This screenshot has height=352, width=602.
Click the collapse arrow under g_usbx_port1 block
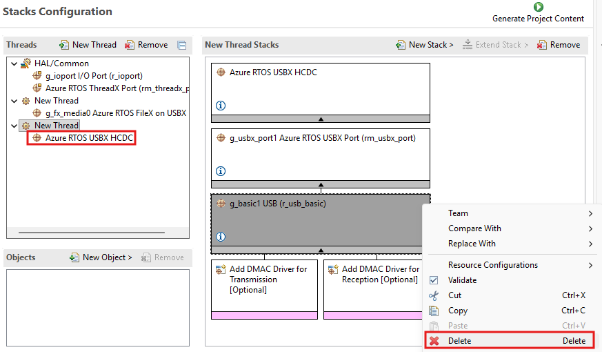(321, 185)
